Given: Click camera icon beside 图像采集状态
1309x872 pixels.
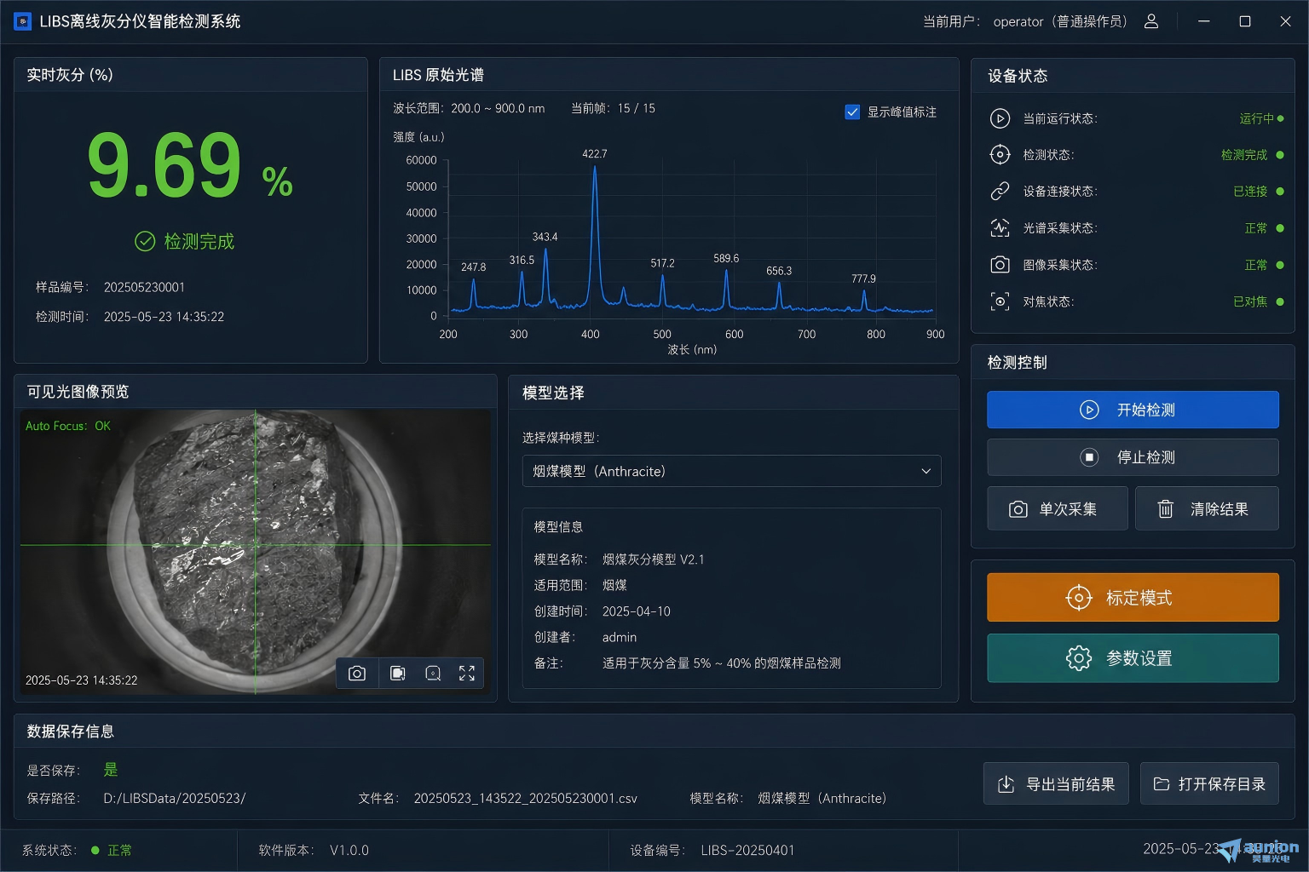Looking at the screenshot, I should (1000, 265).
